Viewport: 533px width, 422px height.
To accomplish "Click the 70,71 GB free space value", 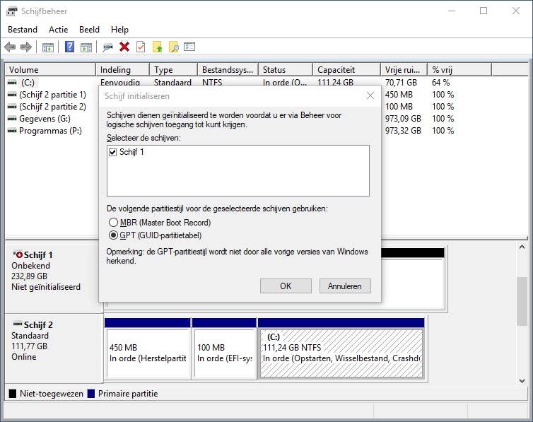I will pos(401,82).
